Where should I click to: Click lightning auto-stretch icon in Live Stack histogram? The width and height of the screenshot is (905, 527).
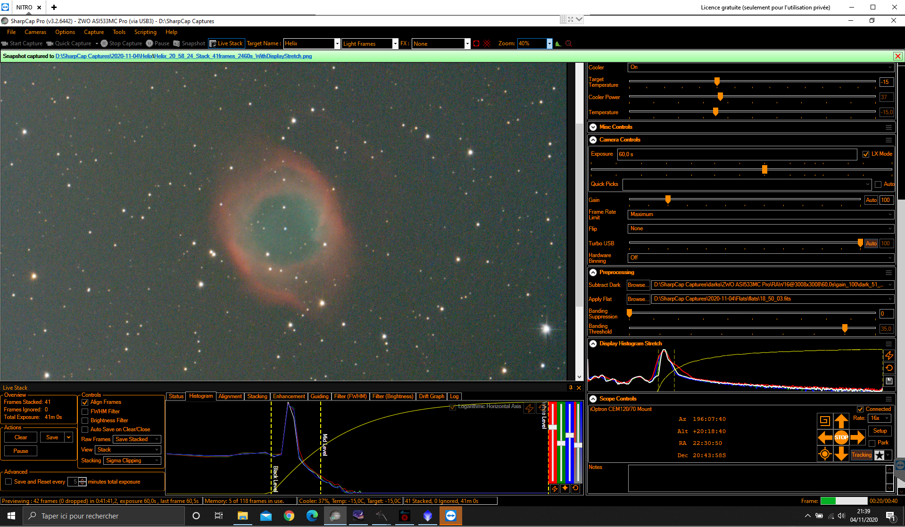pos(530,408)
